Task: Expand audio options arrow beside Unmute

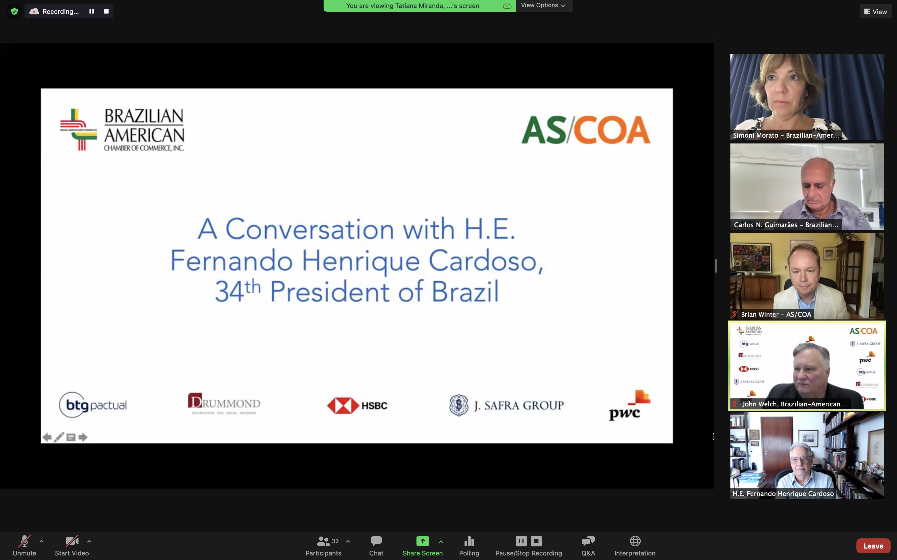Action: click(x=42, y=542)
